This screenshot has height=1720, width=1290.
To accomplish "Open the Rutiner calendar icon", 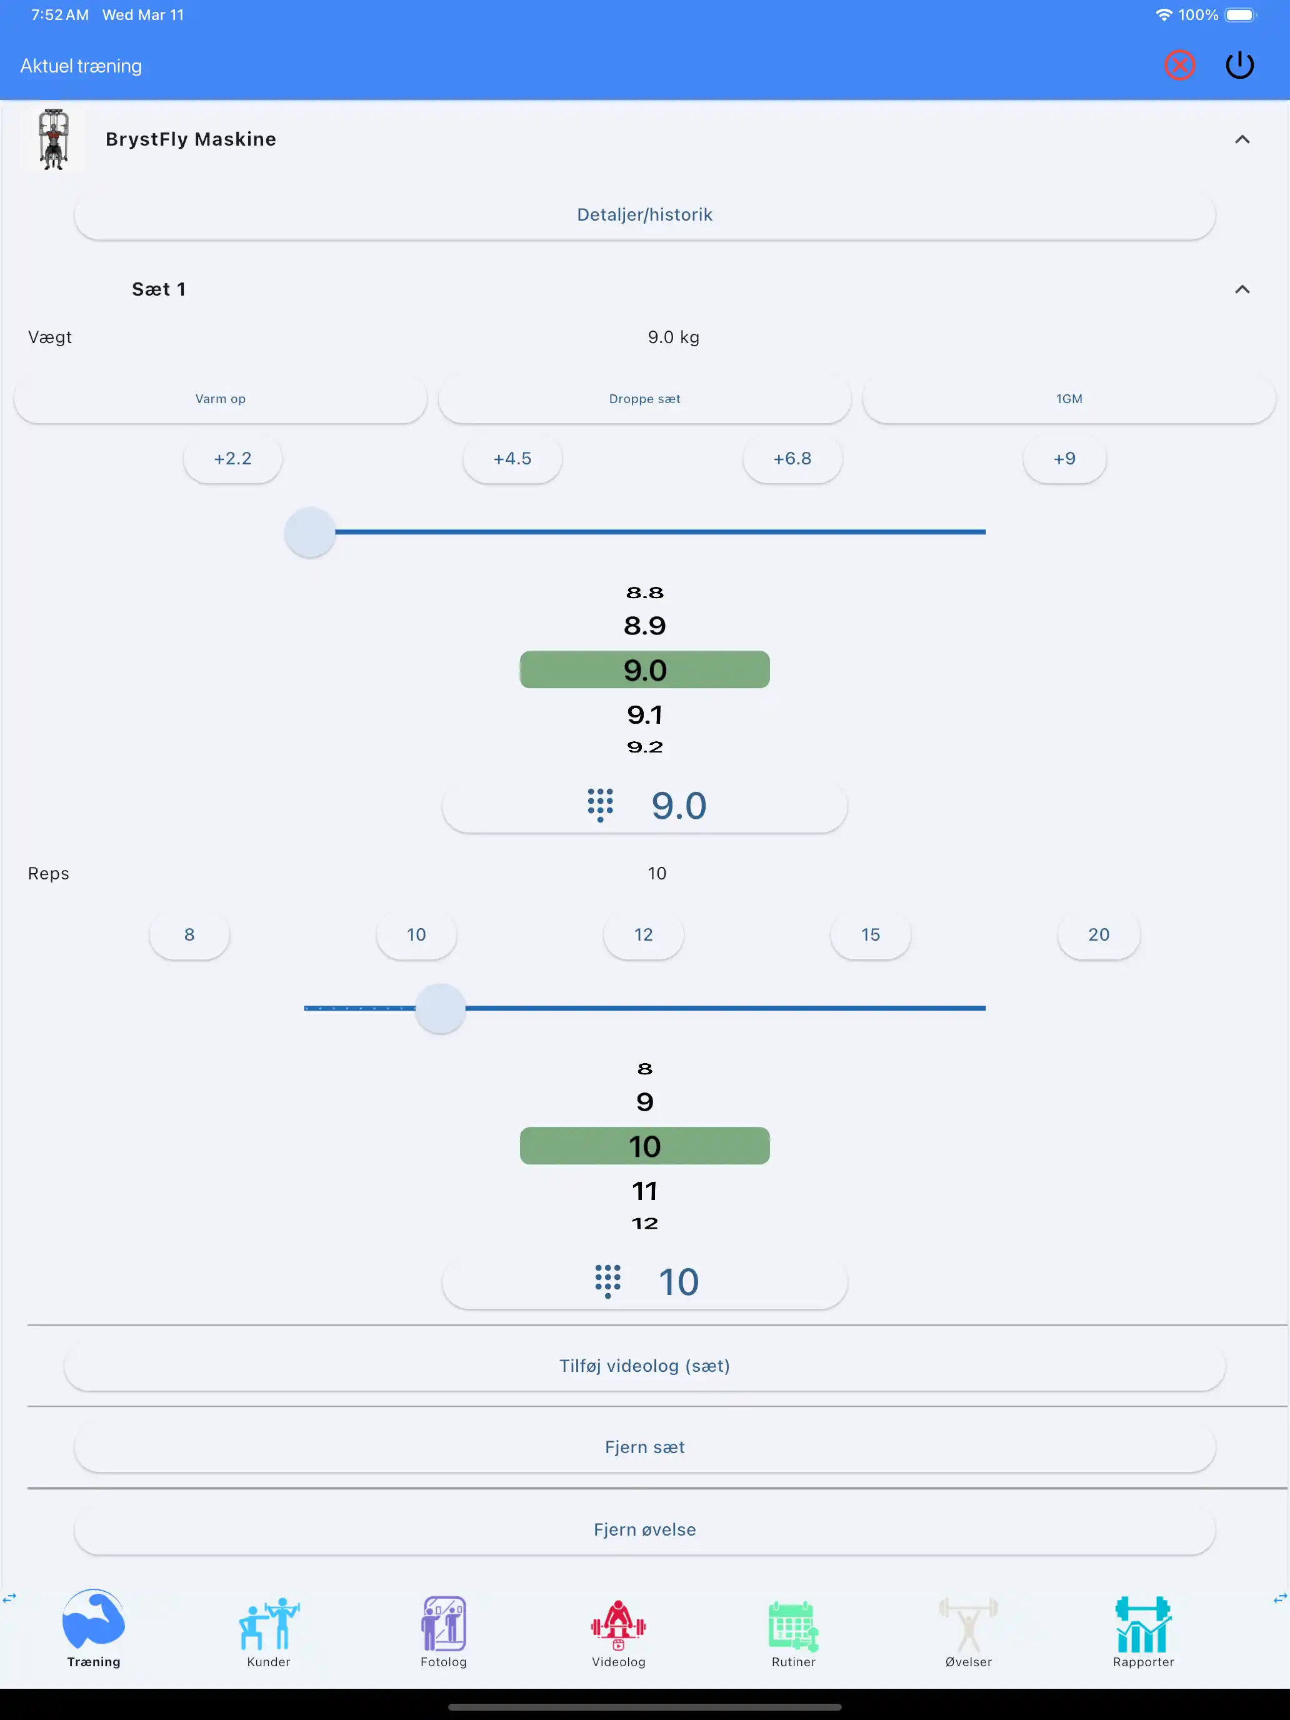I will click(793, 1625).
